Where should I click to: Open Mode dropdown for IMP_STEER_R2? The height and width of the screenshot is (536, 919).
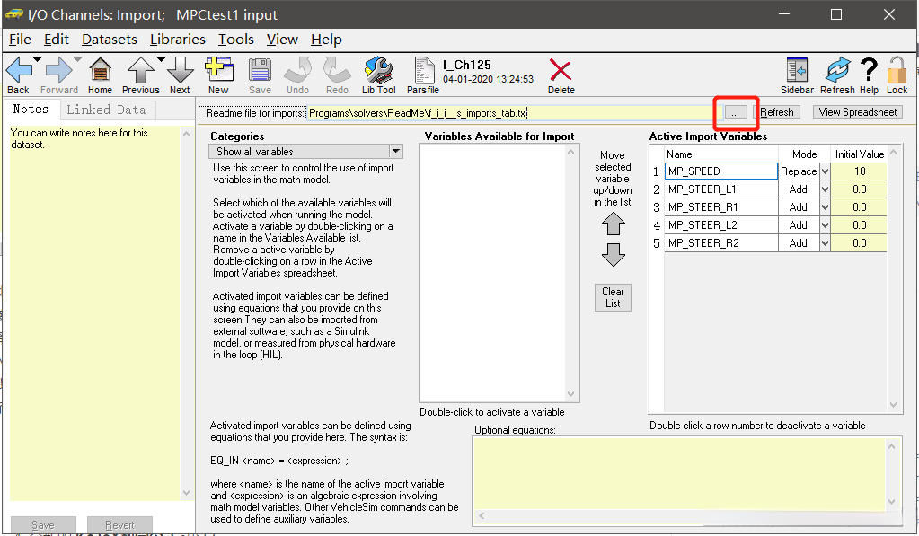point(825,243)
